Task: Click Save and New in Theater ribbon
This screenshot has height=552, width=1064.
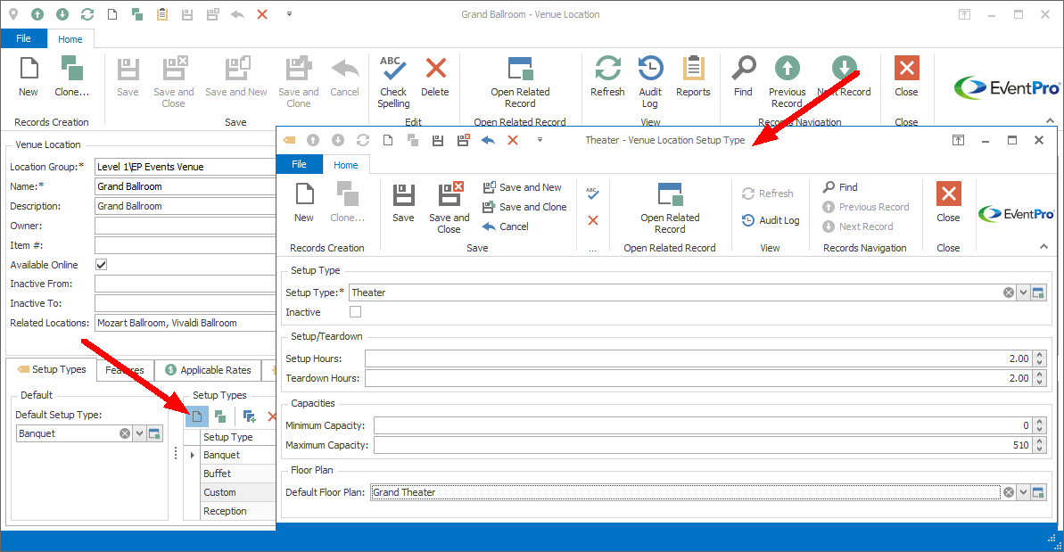Action: [523, 187]
